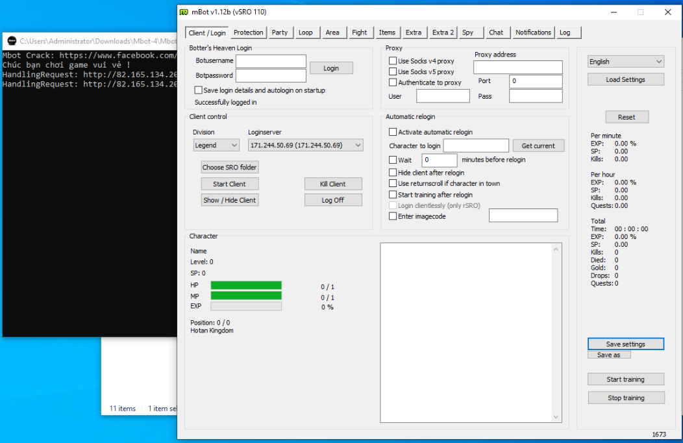
Task: Click the Proxy address field
Action: pos(518,67)
